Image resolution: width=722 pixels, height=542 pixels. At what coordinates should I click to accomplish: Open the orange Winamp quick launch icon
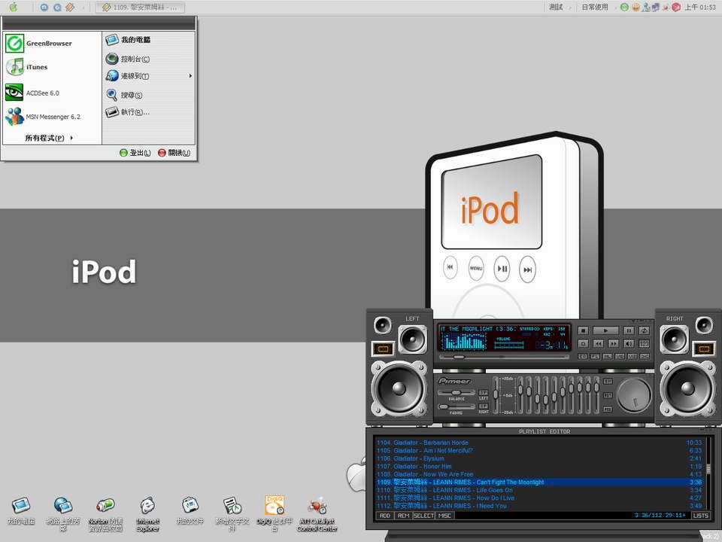[70, 8]
